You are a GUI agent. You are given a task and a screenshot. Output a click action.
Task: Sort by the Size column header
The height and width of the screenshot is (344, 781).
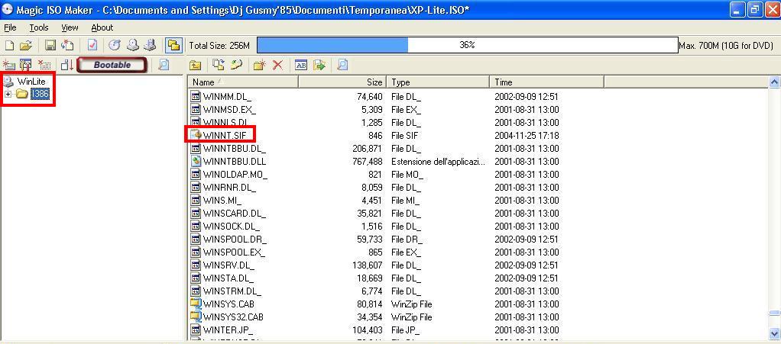pos(342,82)
